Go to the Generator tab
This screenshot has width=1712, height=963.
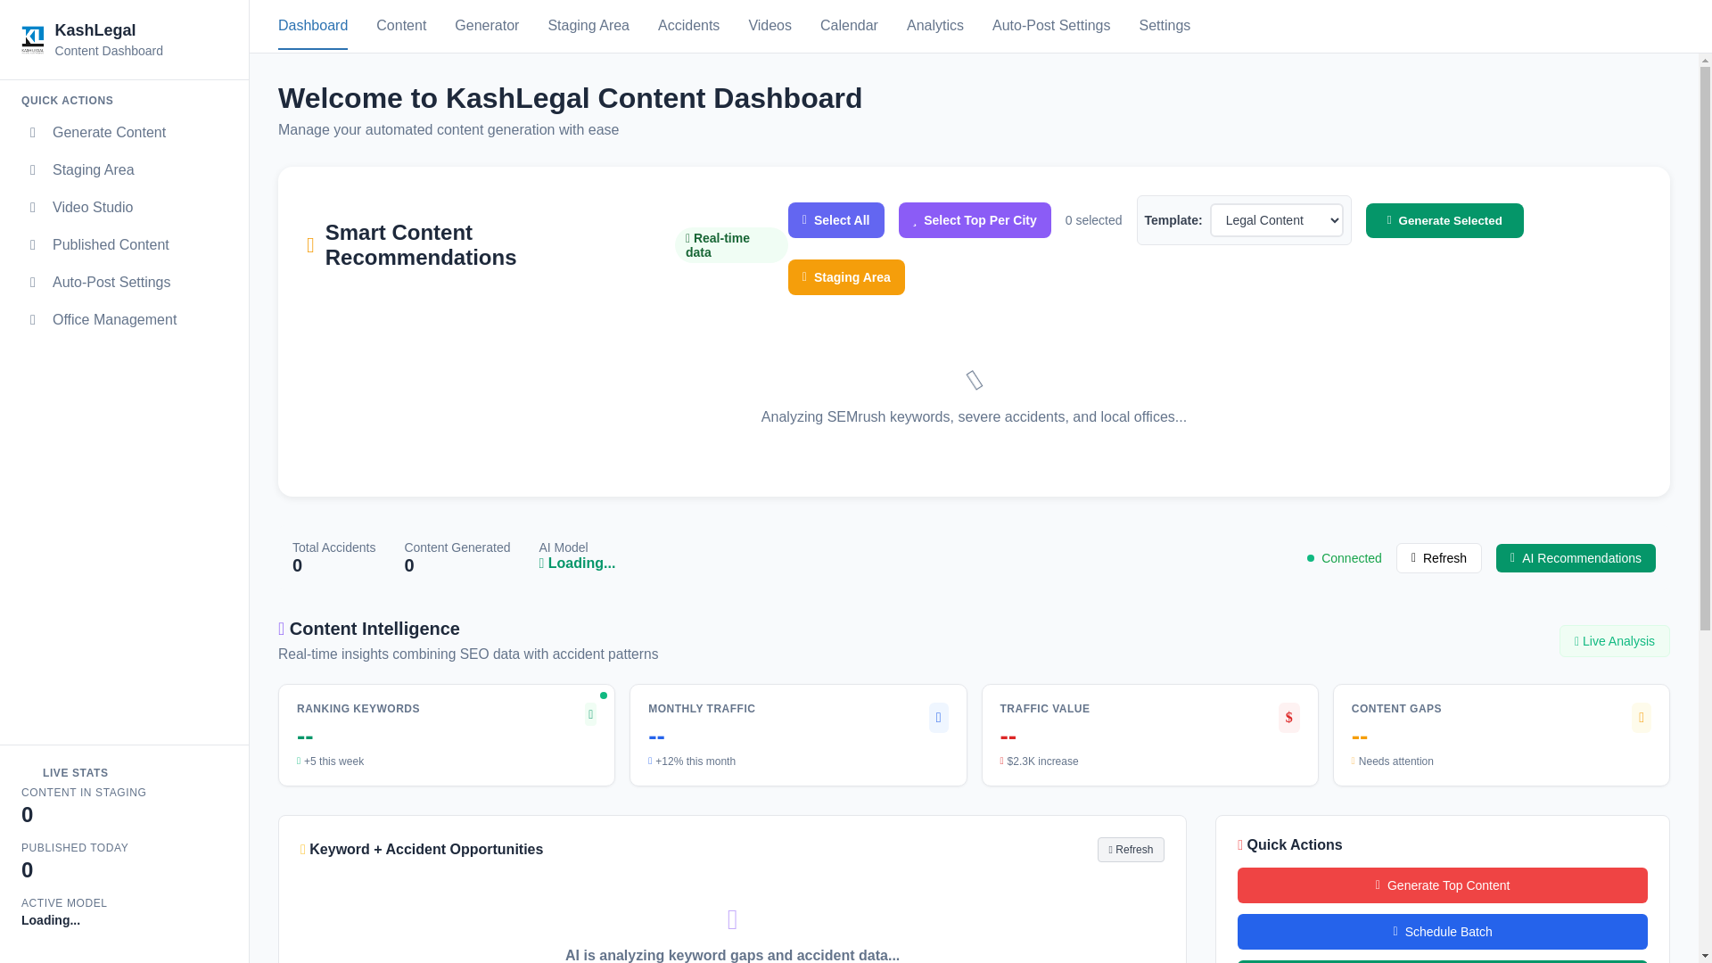point(487,26)
